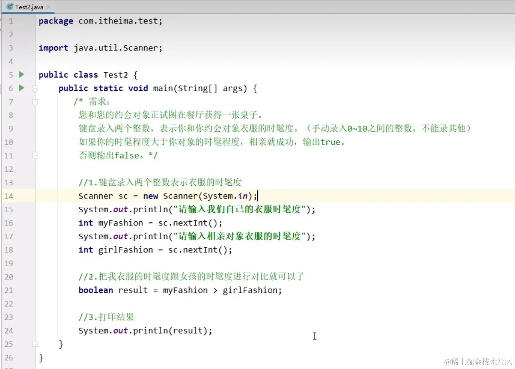This screenshot has width=515, height=369.
Task: Click the method end fold marker on line 25
Action: [x=35, y=344]
